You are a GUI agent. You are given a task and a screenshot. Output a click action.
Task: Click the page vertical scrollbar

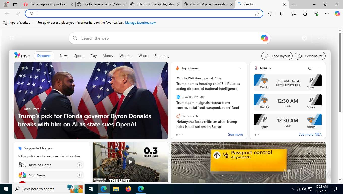pos(340,73)
